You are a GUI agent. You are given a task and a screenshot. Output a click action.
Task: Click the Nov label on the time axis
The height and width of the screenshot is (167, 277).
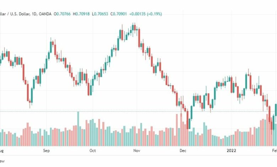[x=137, y=151]
